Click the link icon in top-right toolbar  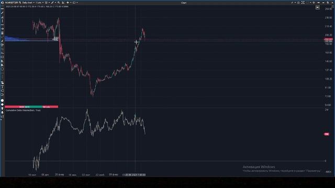[314, 3]
